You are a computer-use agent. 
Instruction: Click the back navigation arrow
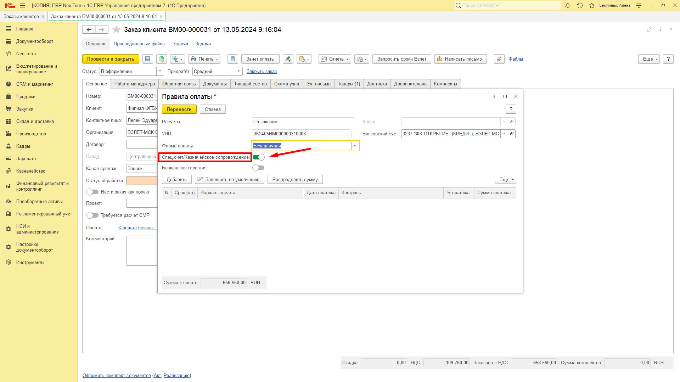click(x=89, y=30)
